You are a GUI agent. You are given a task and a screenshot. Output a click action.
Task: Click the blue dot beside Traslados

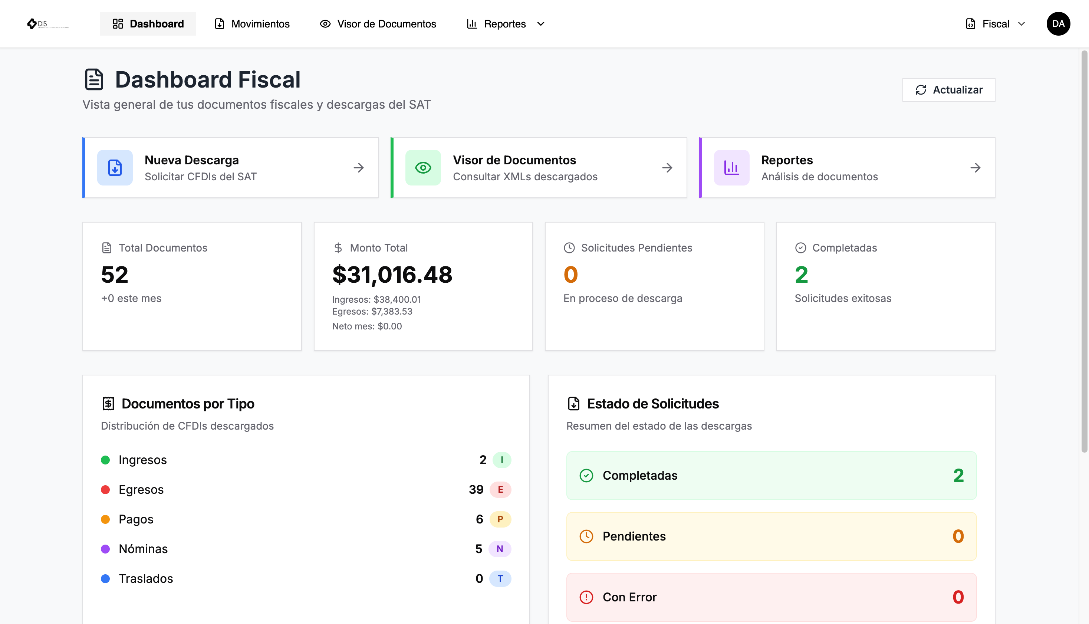[105, 579]
